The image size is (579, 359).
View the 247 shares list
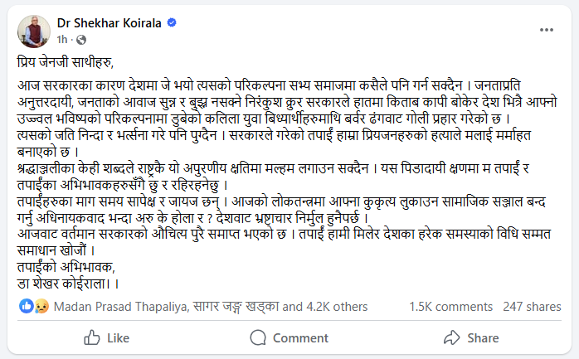tap(532, 306)
